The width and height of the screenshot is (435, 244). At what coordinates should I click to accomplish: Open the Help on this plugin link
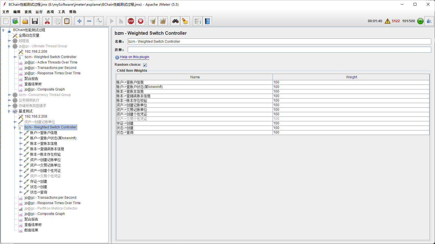tap(134, 57)
